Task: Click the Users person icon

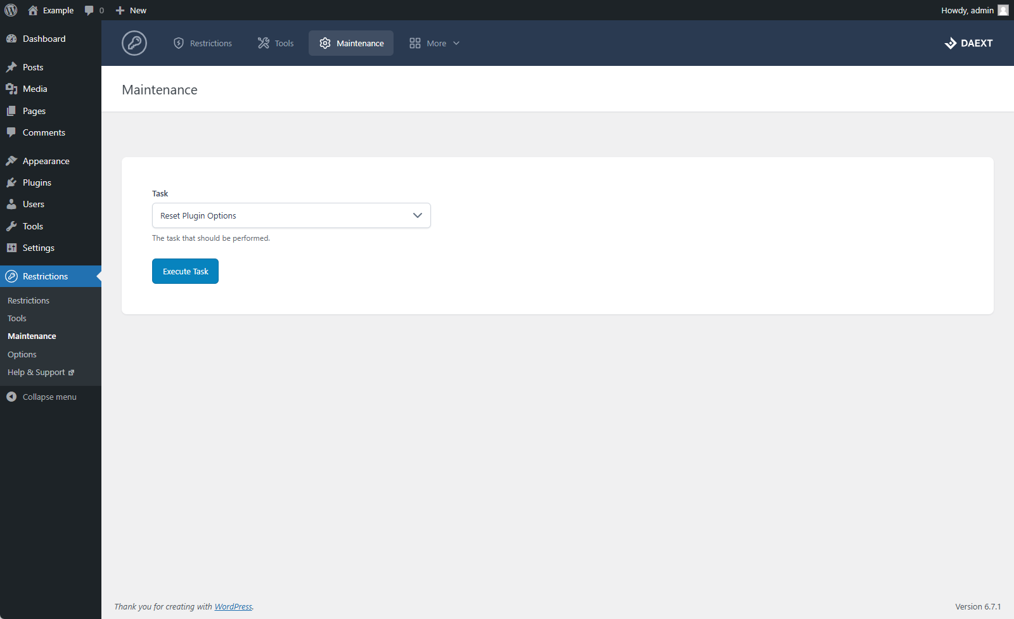Action: 11,204
